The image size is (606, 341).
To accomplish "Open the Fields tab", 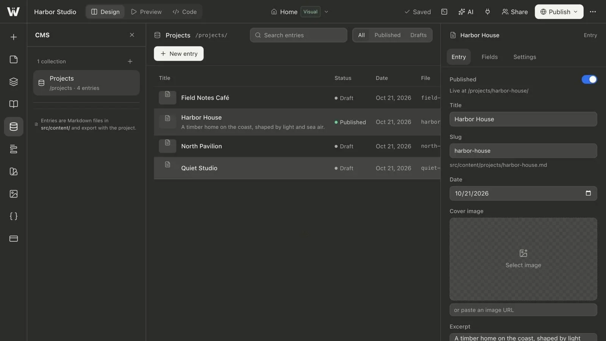I will click(x=490, y=57).
